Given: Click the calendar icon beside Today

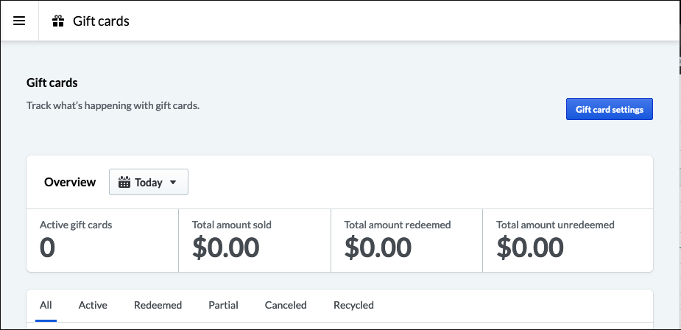Looking at the screenshot, I should pos(124,182).
